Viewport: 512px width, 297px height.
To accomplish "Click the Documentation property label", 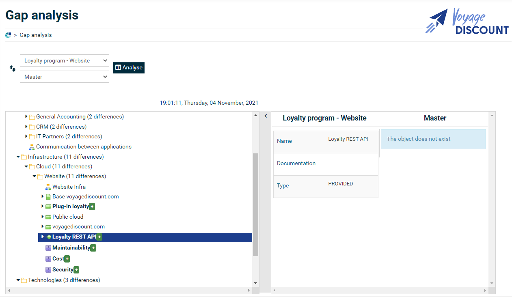I will coord(296,164).
